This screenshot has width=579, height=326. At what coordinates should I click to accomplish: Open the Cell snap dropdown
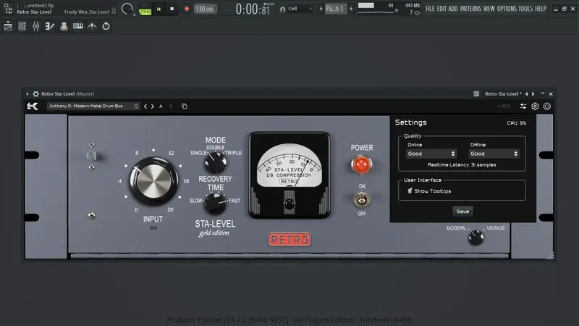(x=300, y=9)
